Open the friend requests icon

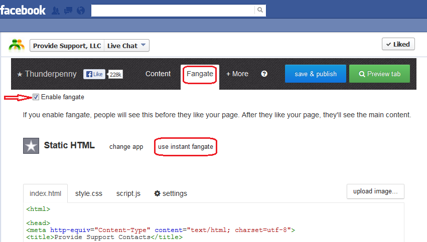point(56,11)
